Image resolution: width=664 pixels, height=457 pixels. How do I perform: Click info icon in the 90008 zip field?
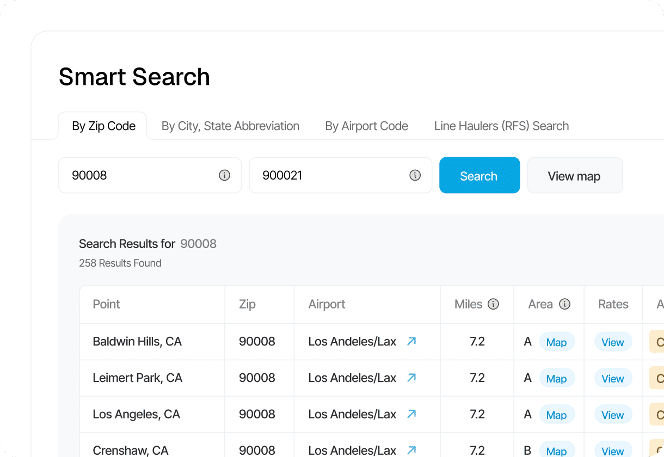(224, 175)
